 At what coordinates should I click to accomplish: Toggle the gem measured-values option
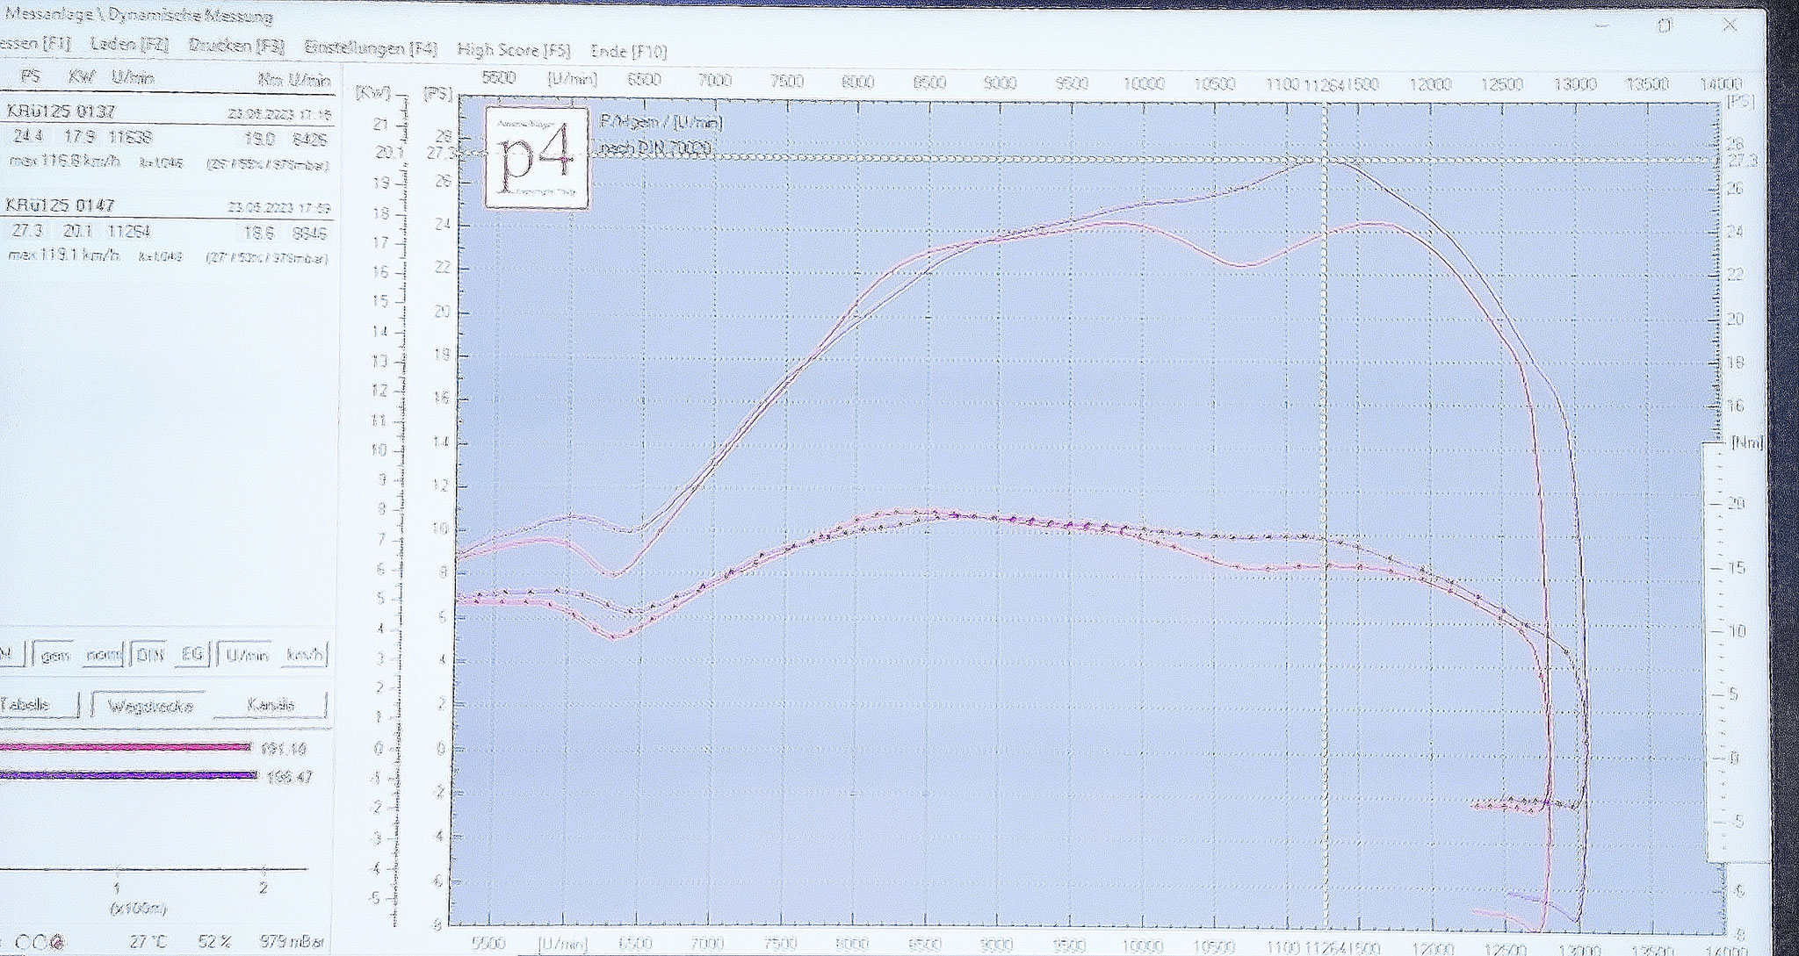click(54, 655)
